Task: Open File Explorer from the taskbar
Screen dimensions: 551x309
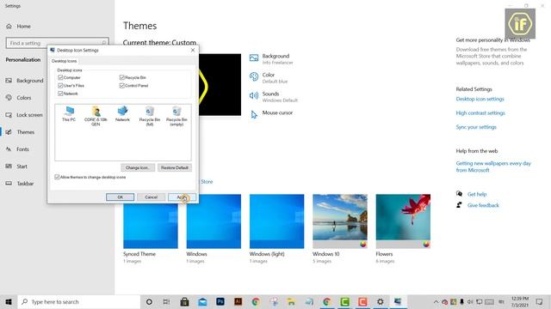Action: (x=291, y=301)
